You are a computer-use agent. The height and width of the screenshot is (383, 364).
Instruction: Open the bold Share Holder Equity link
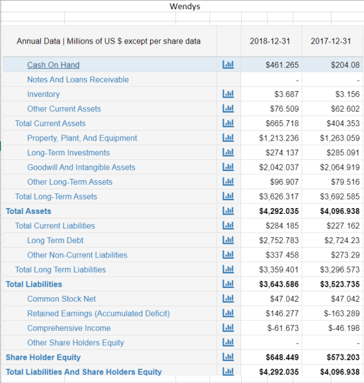pos(43,357)
